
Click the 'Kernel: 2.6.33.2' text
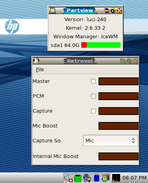coord(86,28)
